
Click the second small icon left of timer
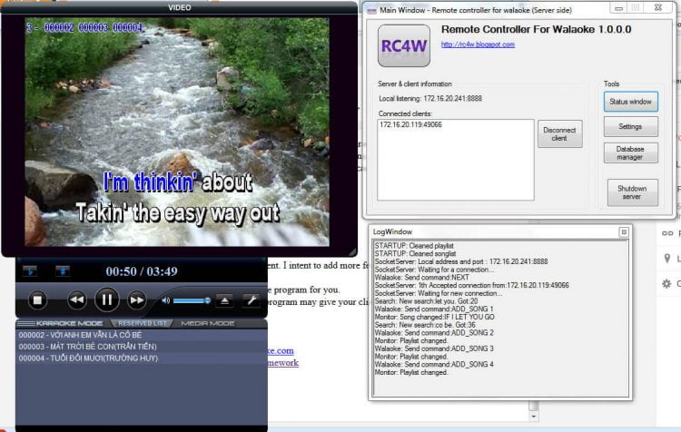63,271
